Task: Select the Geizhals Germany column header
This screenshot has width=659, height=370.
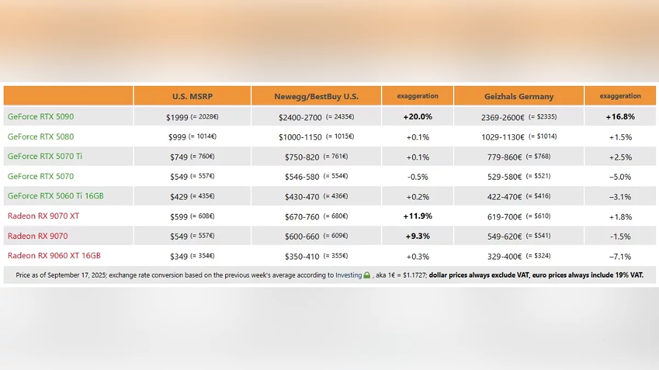Action: point(519,96)
